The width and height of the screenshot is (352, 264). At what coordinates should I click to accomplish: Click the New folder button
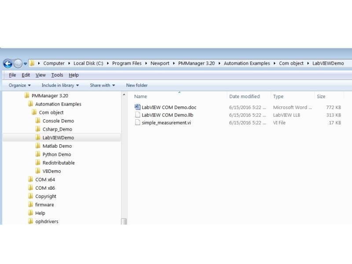(x=137, y=85)
